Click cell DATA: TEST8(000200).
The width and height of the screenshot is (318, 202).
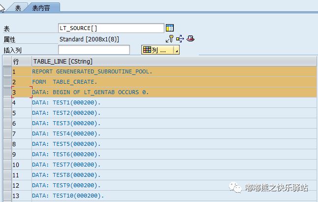[x=174, y=175]
